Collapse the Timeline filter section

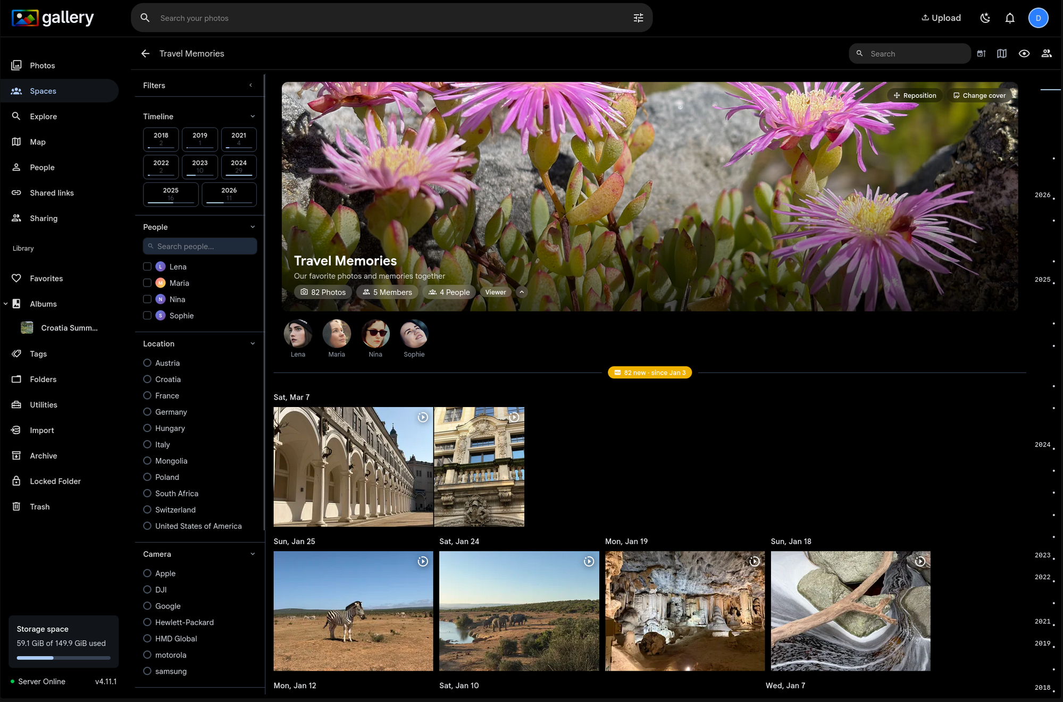(252, 116)
